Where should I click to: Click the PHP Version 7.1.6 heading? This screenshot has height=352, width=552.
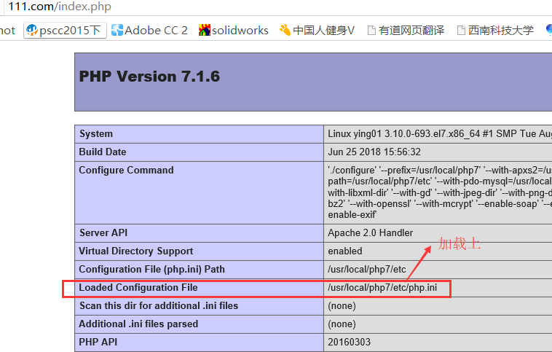coord(149,77)
